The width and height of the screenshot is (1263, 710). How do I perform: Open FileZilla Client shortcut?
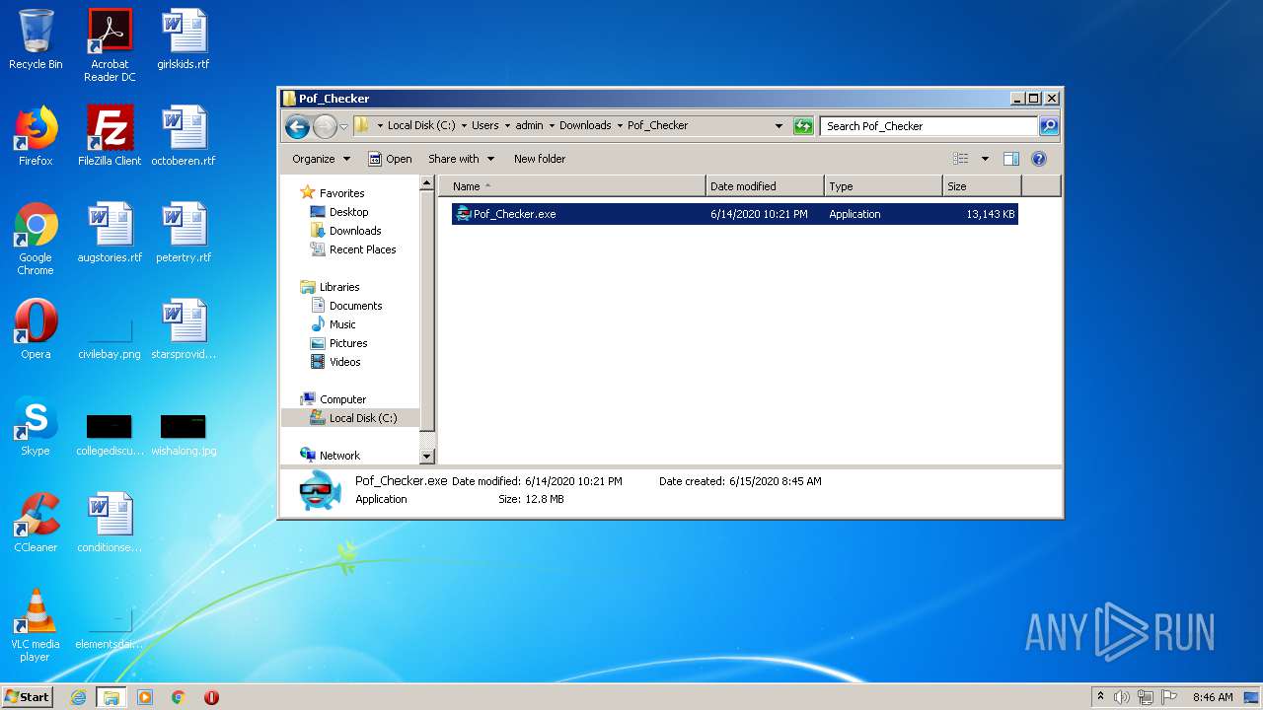pyautogui.click(x=110, y=136)
